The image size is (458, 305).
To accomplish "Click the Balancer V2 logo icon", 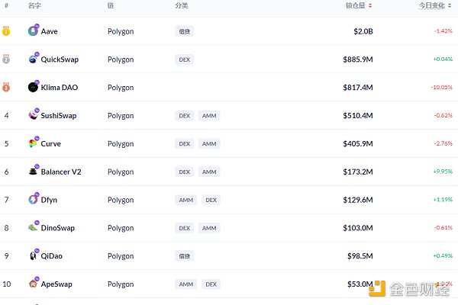I will (33, 172).
